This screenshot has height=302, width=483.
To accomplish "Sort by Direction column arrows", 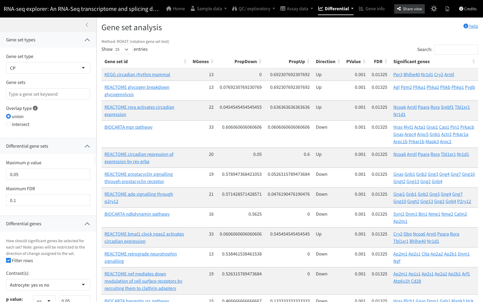I will pos(339,62).
